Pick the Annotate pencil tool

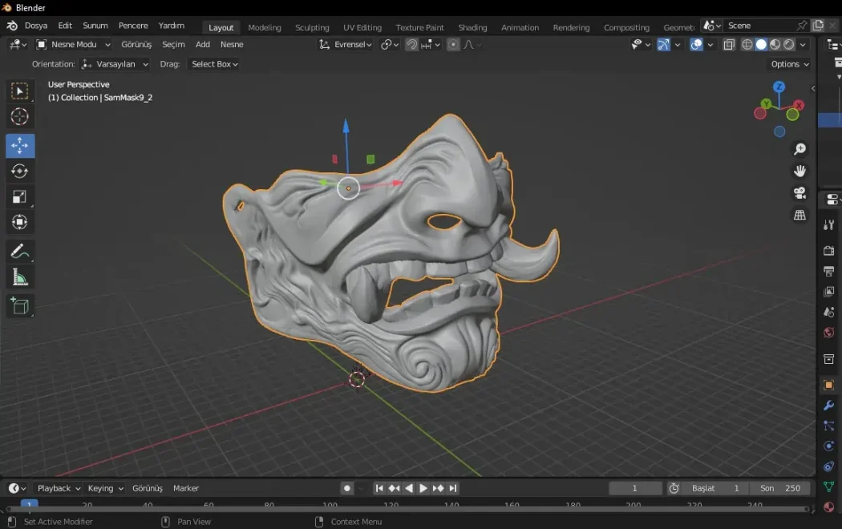(20, 252)
